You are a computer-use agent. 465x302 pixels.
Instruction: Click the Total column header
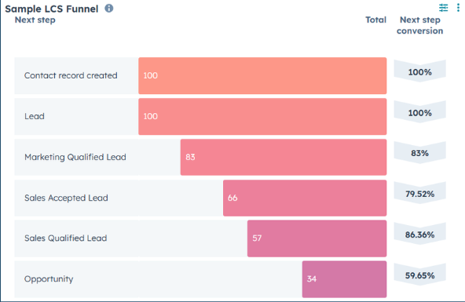pyautogui.click(x=375, y=20)
